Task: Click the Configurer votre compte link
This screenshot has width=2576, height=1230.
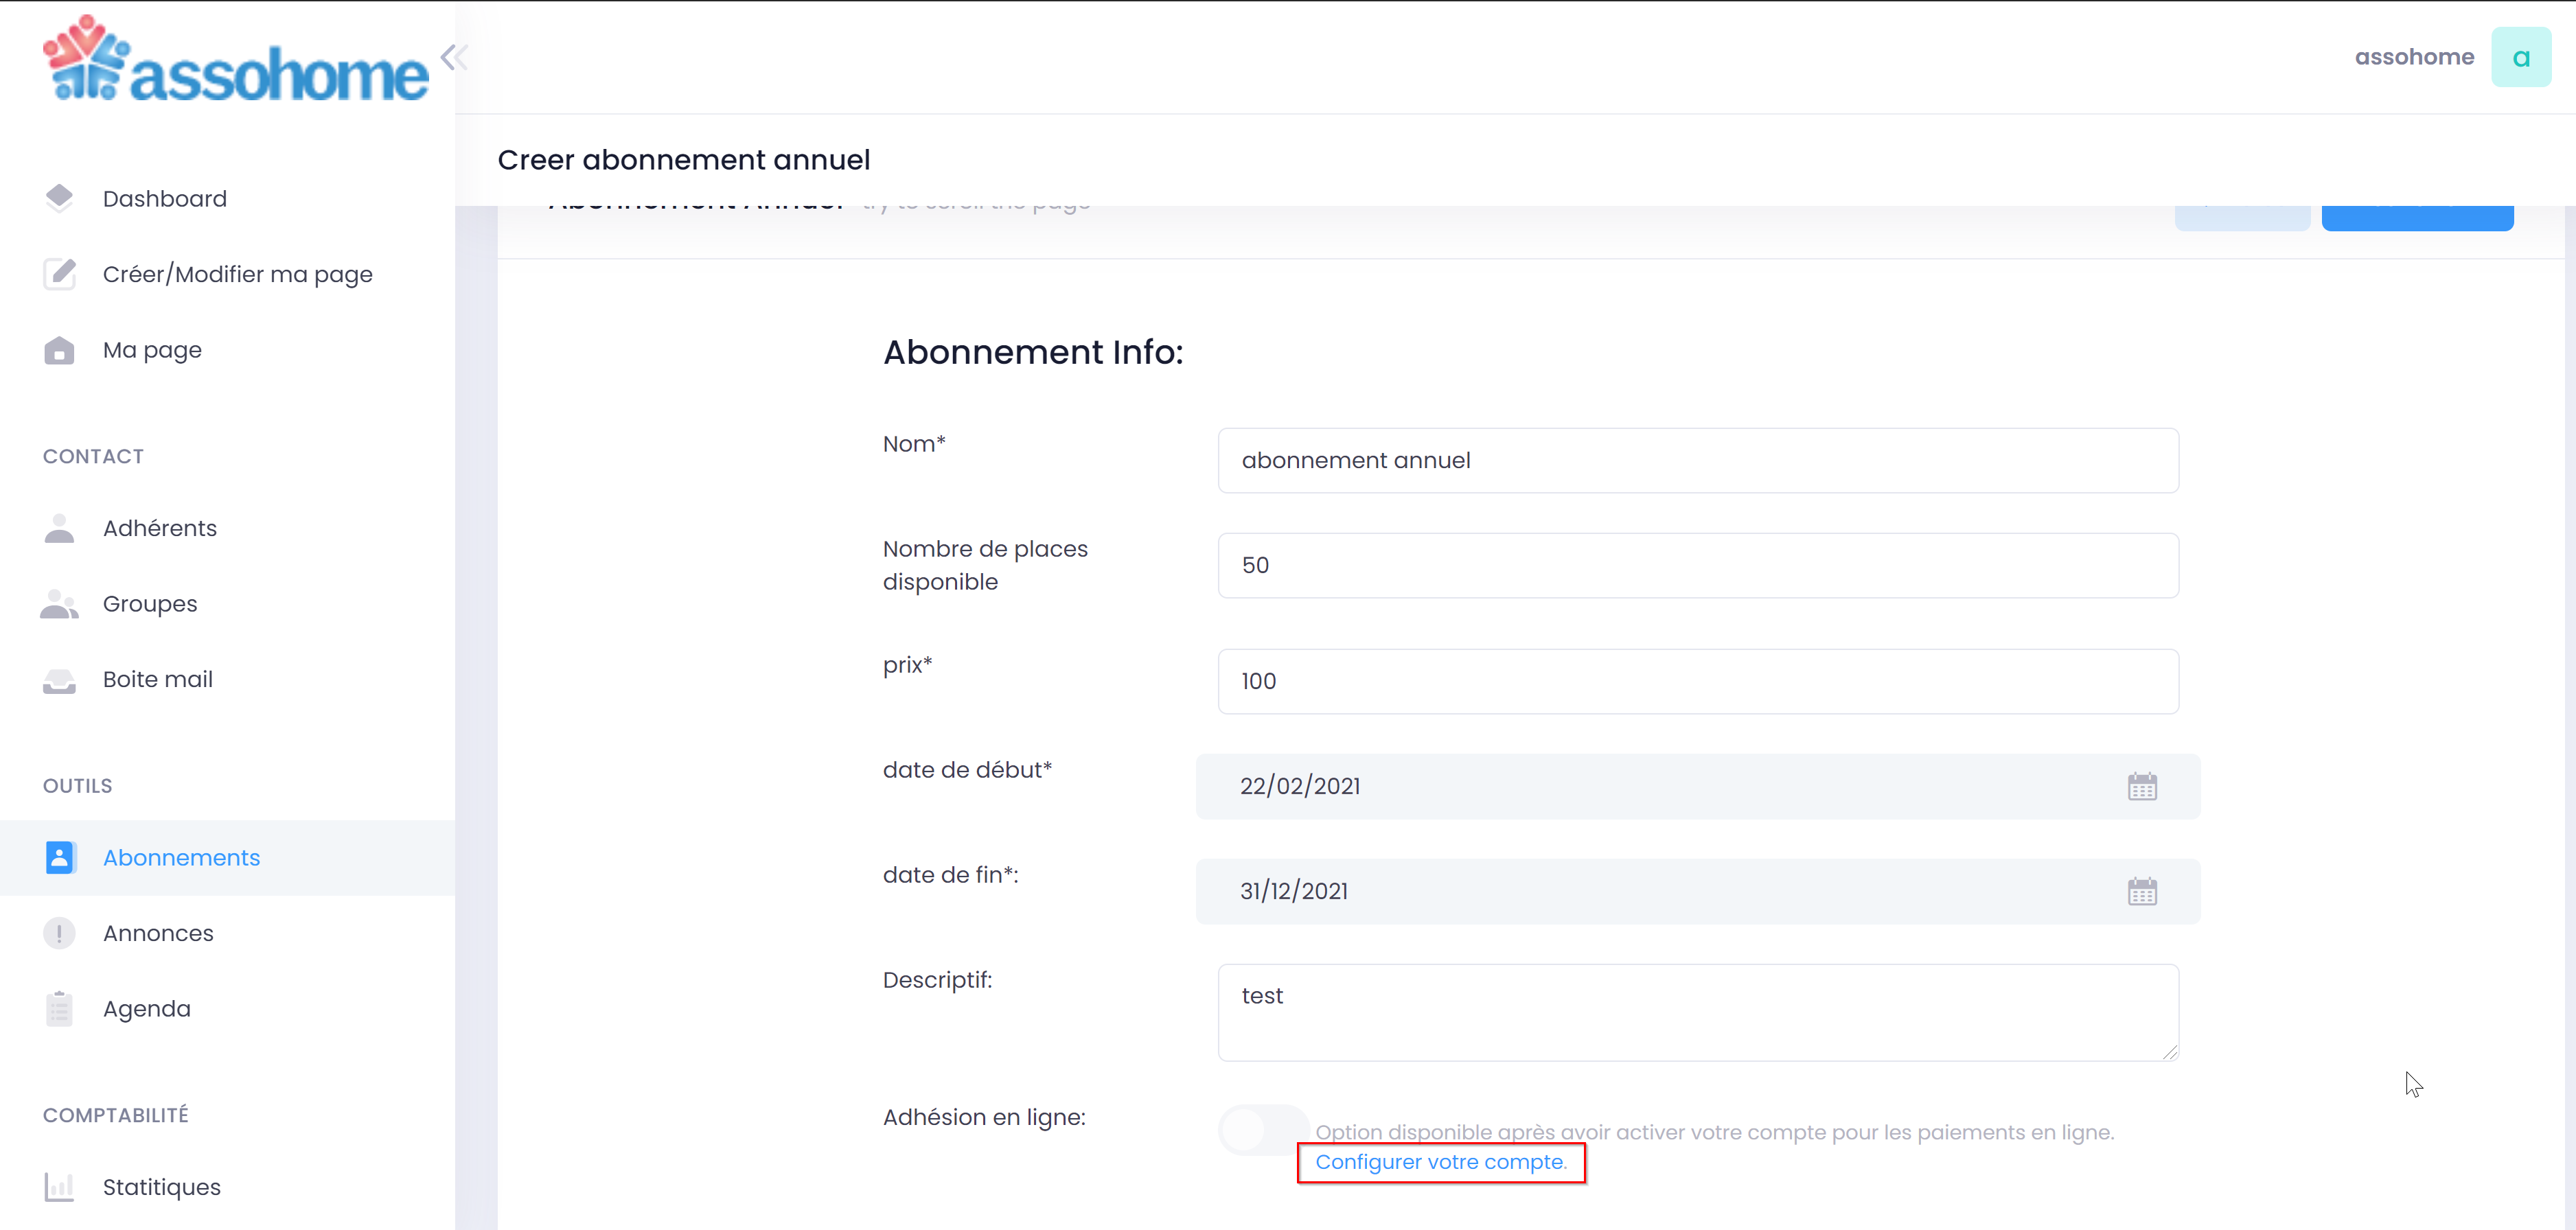Action: pos(1440,1162)
